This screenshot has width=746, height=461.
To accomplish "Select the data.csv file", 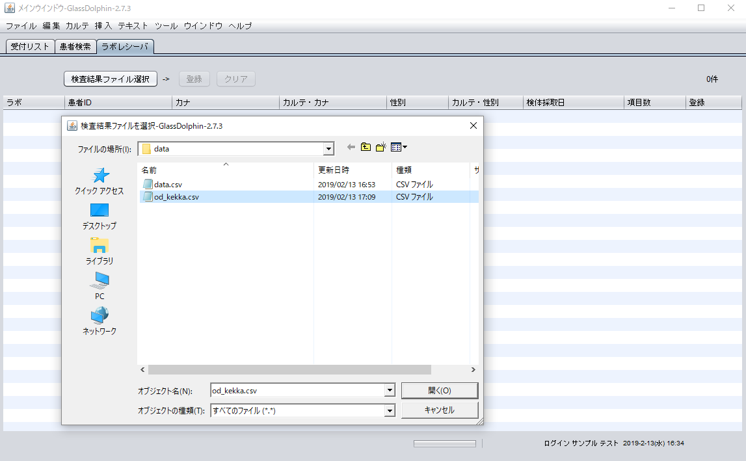I will coord(168,185).
